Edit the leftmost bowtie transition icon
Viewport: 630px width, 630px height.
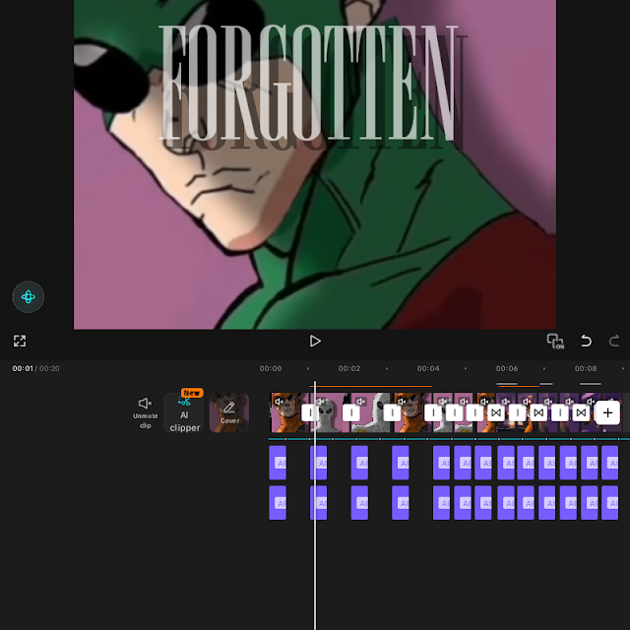click(496, 412)
